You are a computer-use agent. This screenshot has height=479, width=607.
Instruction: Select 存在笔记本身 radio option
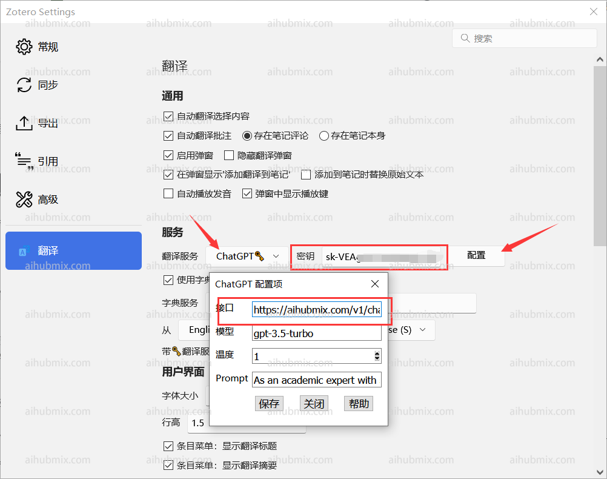point(324,136)
